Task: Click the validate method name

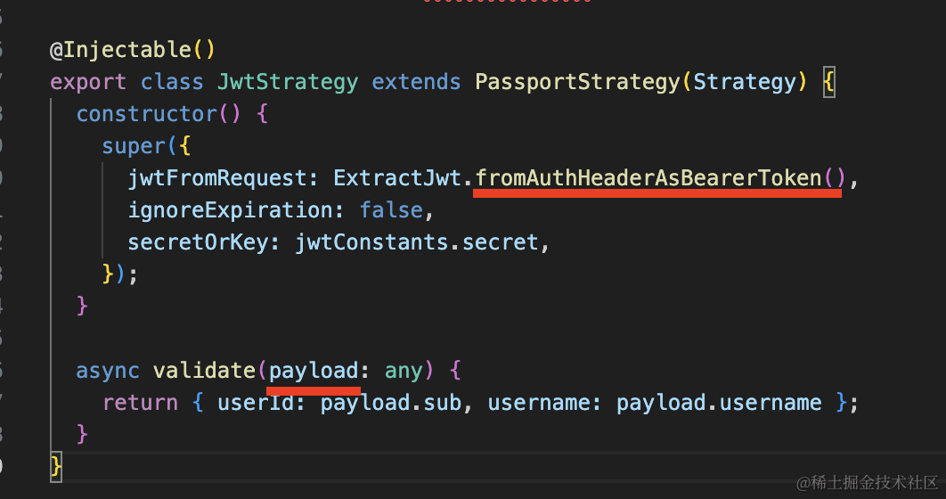Action: 204,370
